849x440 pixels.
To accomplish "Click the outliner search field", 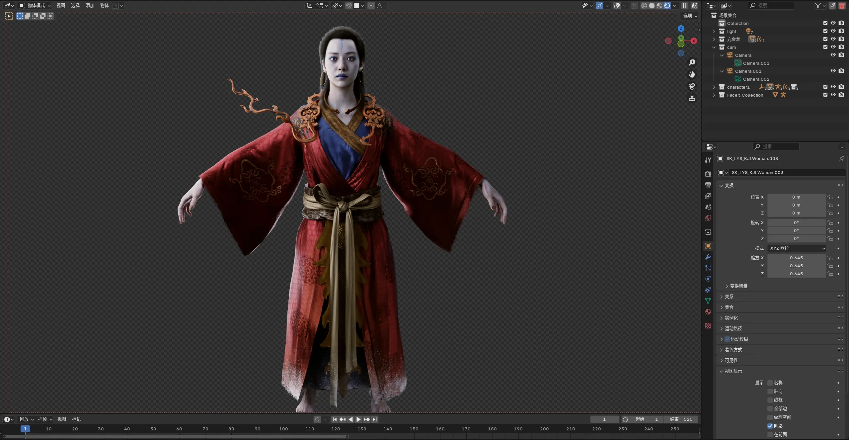I will (771, 6).
